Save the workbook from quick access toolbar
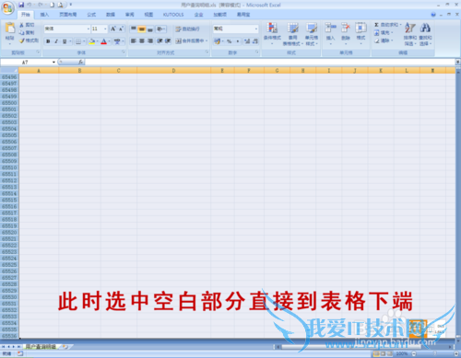Image resolution: width=461 pixels, height=358 pixels. coord(21,5)
